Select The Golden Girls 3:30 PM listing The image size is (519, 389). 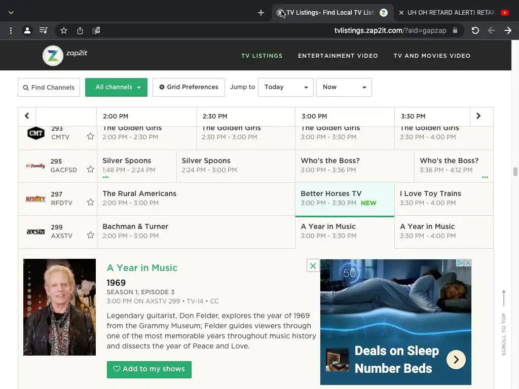(443, 138)
